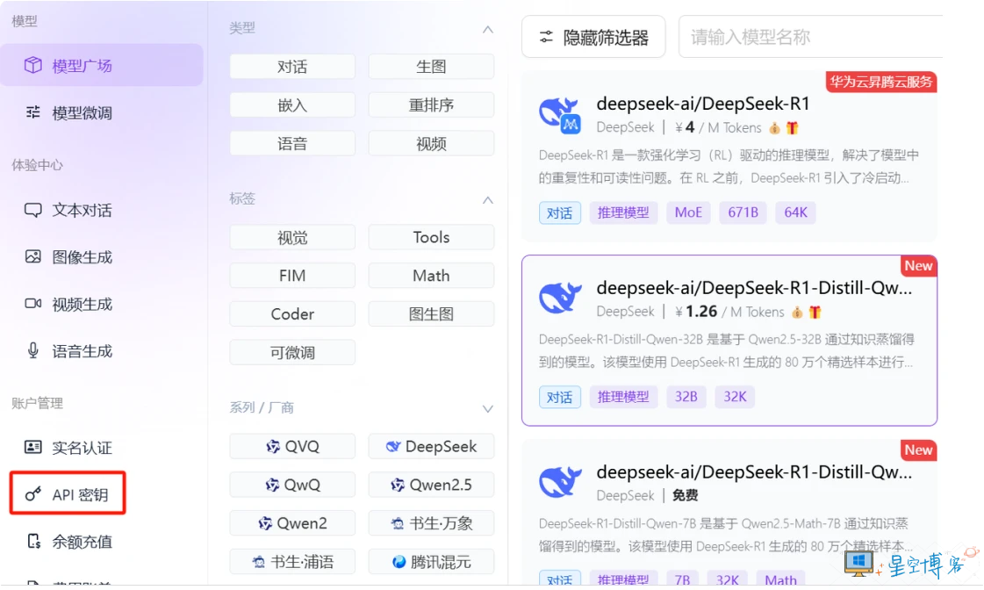Click the 免费 label on the third card
Image resolution: width=984 pixels, height=590 pixels.
[686, 496]
